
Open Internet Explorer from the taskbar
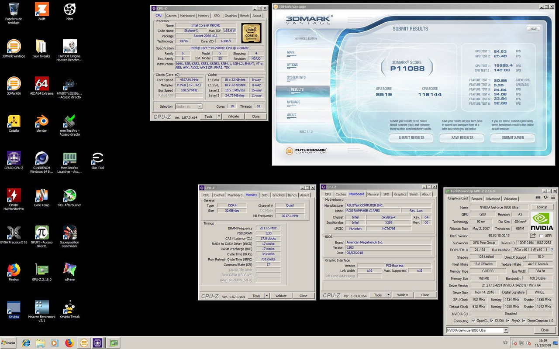click(26, 343)
